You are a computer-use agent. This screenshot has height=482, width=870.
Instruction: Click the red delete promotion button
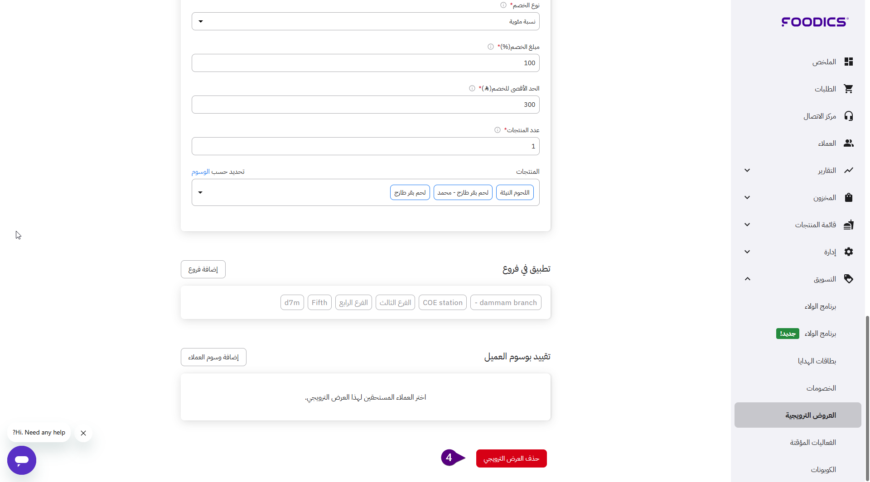(511, 458)
